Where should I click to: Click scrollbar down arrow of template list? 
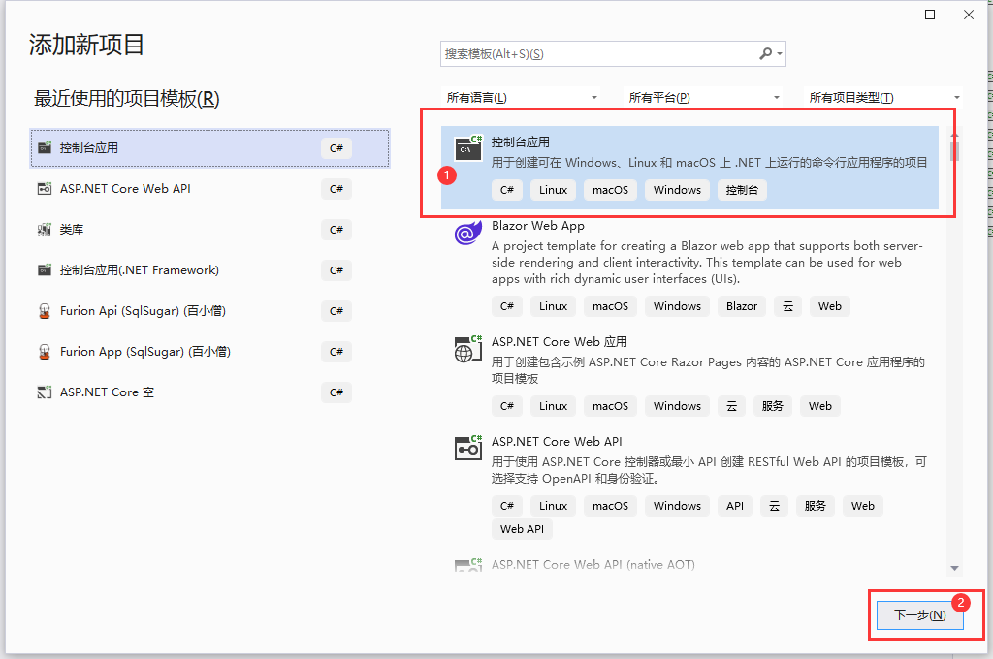pyautogui.click(x=954, y=568)
